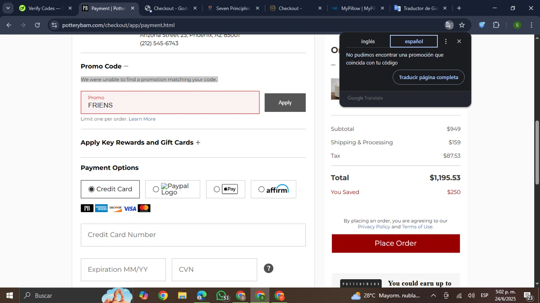Open the Bitwarden shield extension icon
Image resolution: width=540 pixels, height=303 pixels.
tap(482, 25)
